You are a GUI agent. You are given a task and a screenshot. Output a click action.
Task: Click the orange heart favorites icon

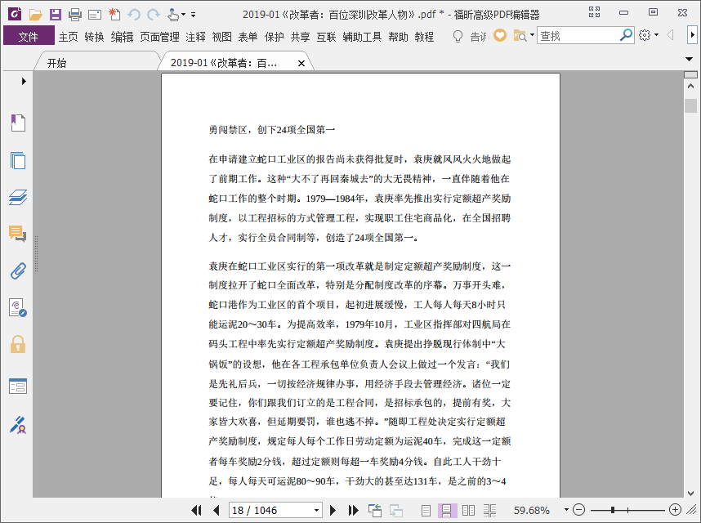pyautogui.click(x=500, y=35)
